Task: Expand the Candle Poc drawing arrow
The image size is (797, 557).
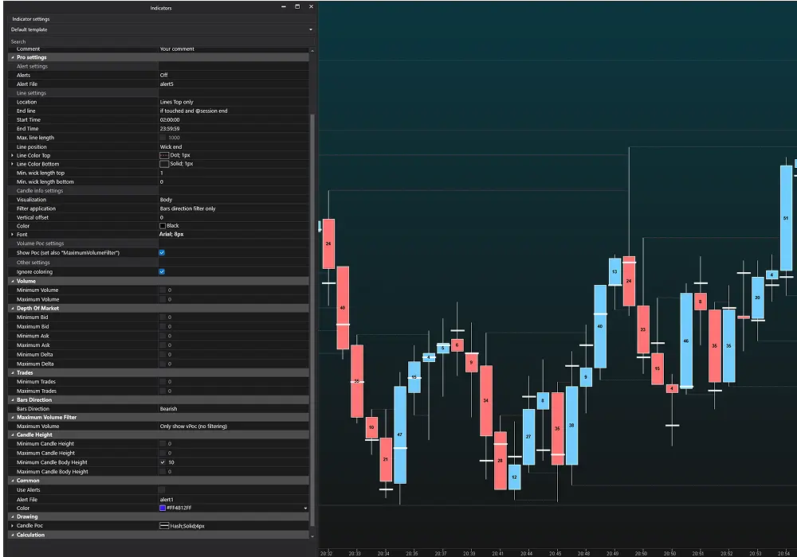Action: click(12, 526)
